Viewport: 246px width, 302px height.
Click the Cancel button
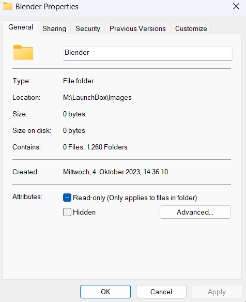161,292
